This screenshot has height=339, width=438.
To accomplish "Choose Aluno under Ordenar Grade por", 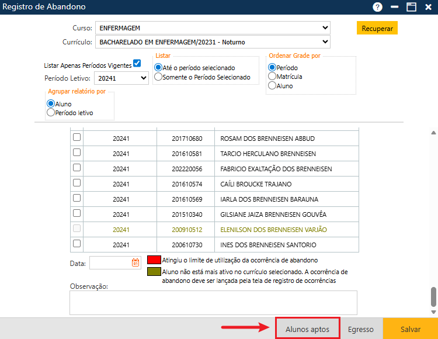I will pyautogui.click(x=272, y=86).
